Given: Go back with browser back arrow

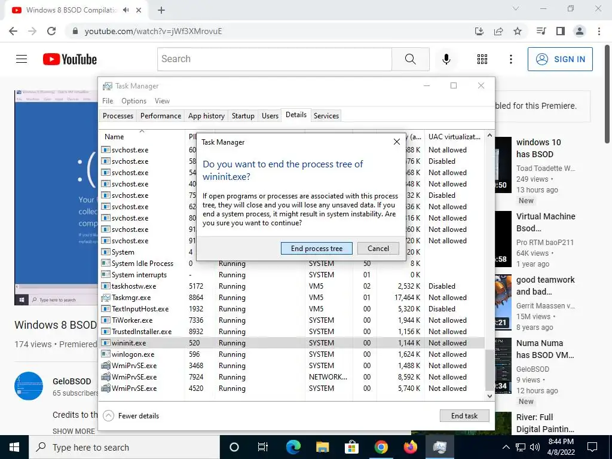Looking at the screenshot, I should pyautogui.click(x=13, y=31).
